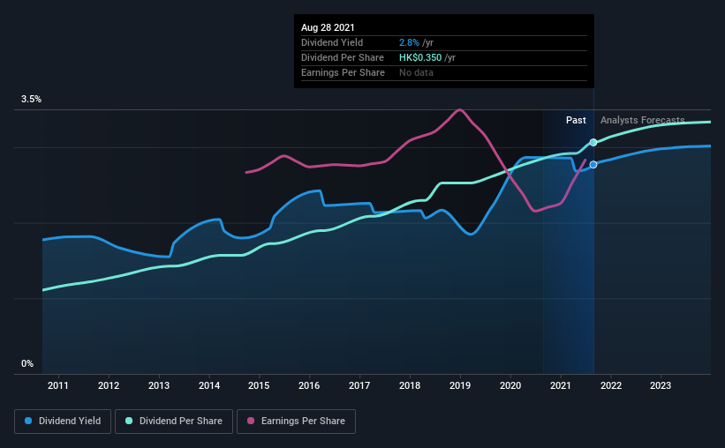725x448 pixels.
Task: Toggle the Dividend Yield legend button
Action: coord(63,422)
